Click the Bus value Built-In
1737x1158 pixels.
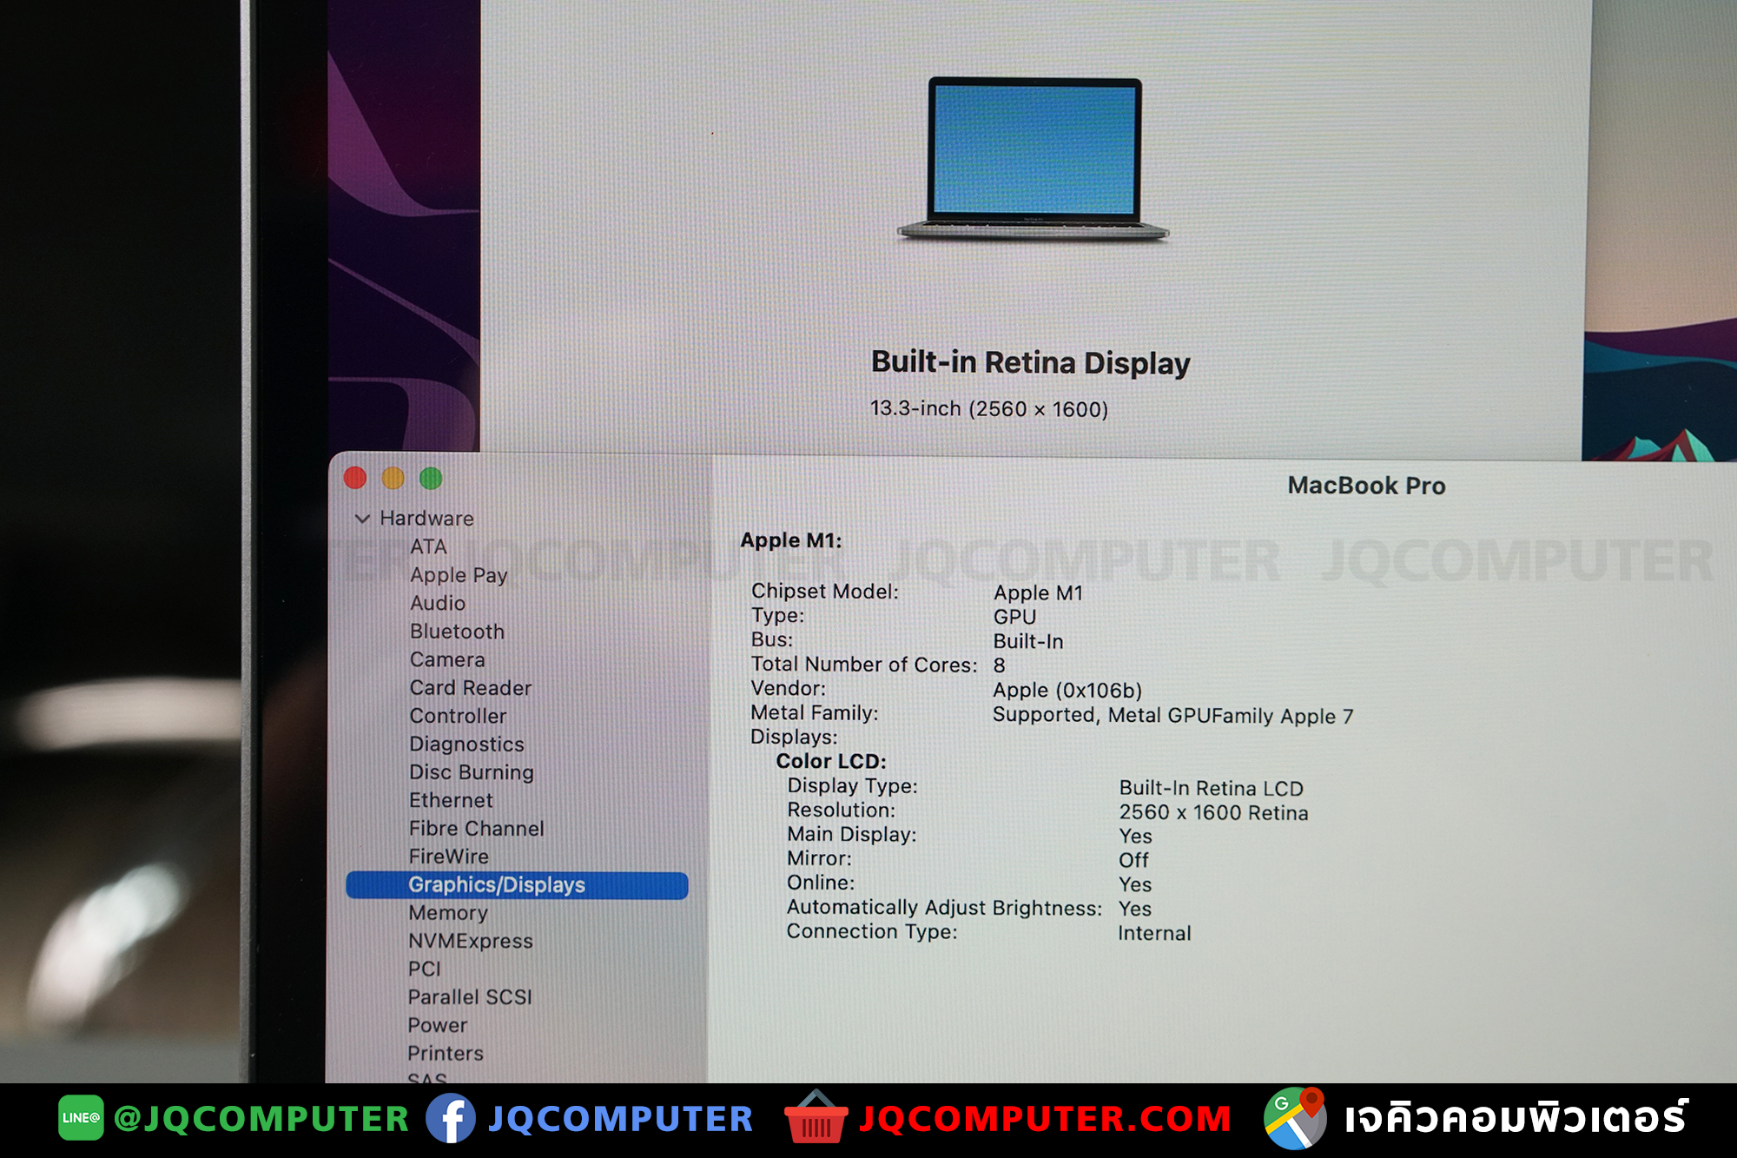pos(1028,641)
